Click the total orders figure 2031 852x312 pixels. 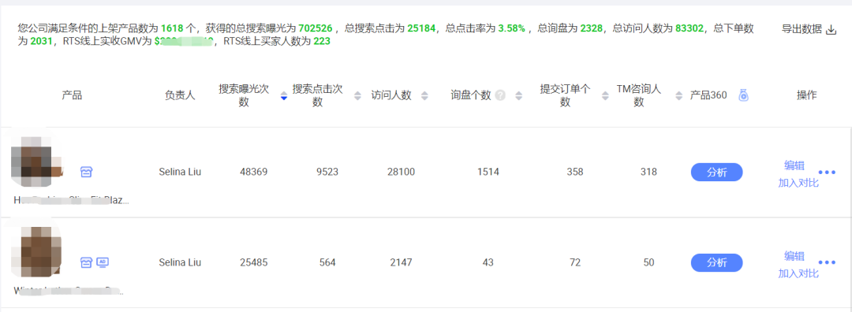point(42,41)
